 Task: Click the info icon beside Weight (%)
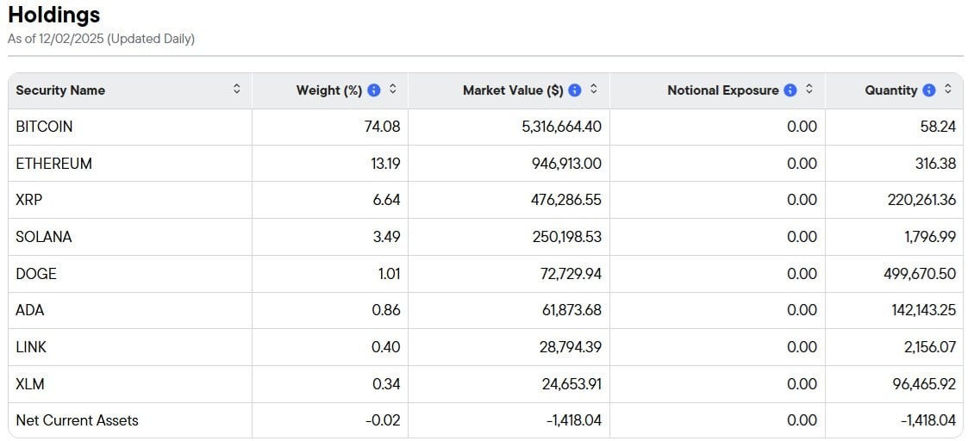pos(373,90)
